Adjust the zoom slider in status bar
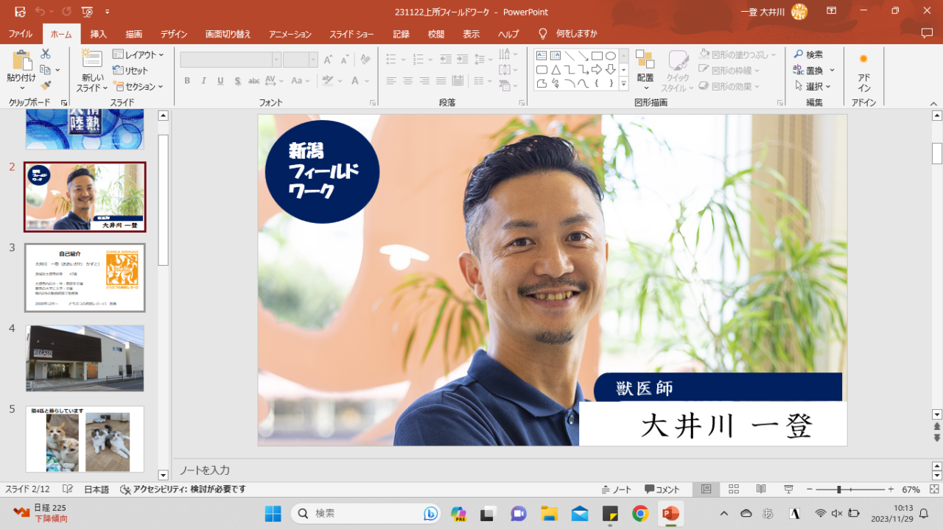The width and height of the screenshot is (943, 530). (838, 490)
